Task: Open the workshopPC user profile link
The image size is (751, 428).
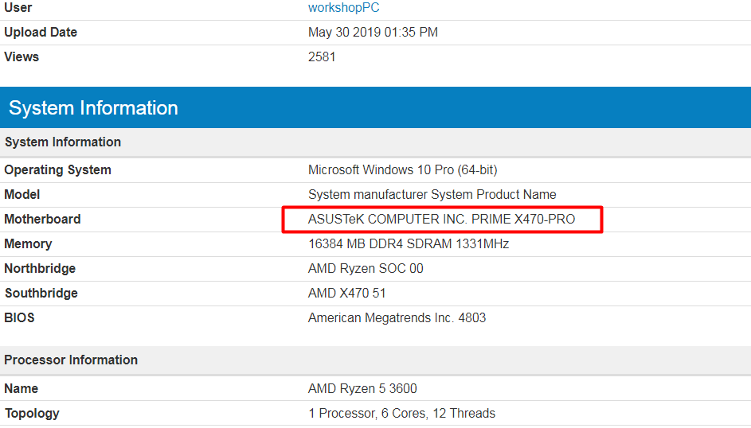Action: tap(344, 8)
